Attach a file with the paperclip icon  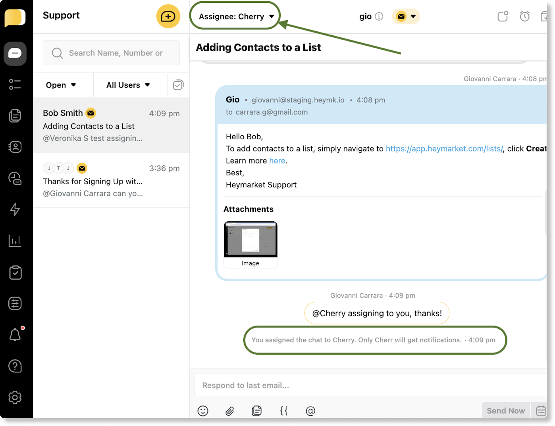pos(230,411)
